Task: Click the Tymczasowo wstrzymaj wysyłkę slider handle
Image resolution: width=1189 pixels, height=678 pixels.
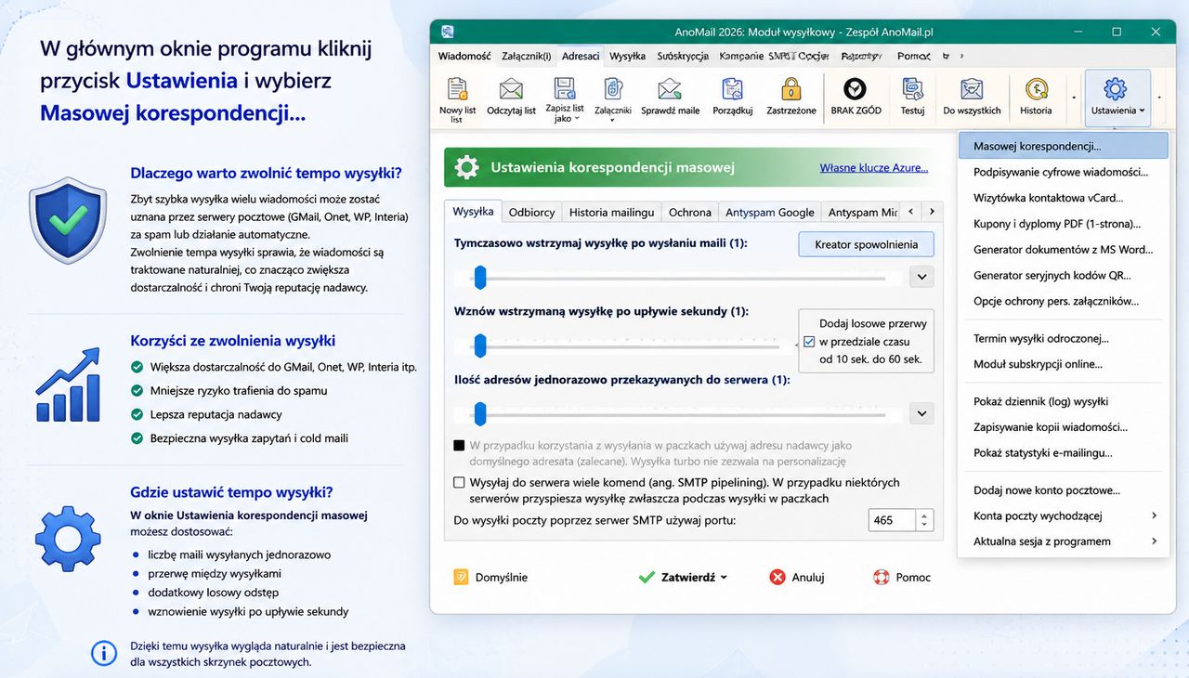Action: 480,277
